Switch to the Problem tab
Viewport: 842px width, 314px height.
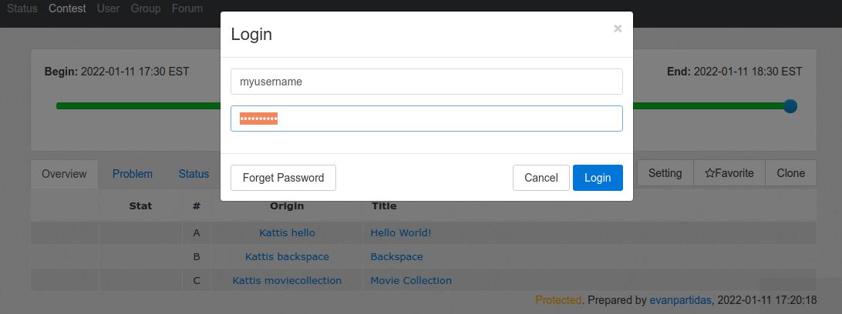point(133,174)
